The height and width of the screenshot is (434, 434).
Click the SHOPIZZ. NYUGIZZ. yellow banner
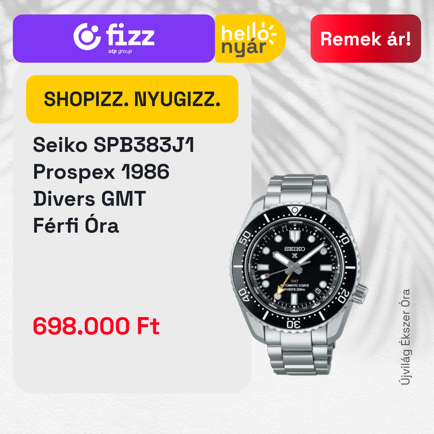tap(132, 99)
